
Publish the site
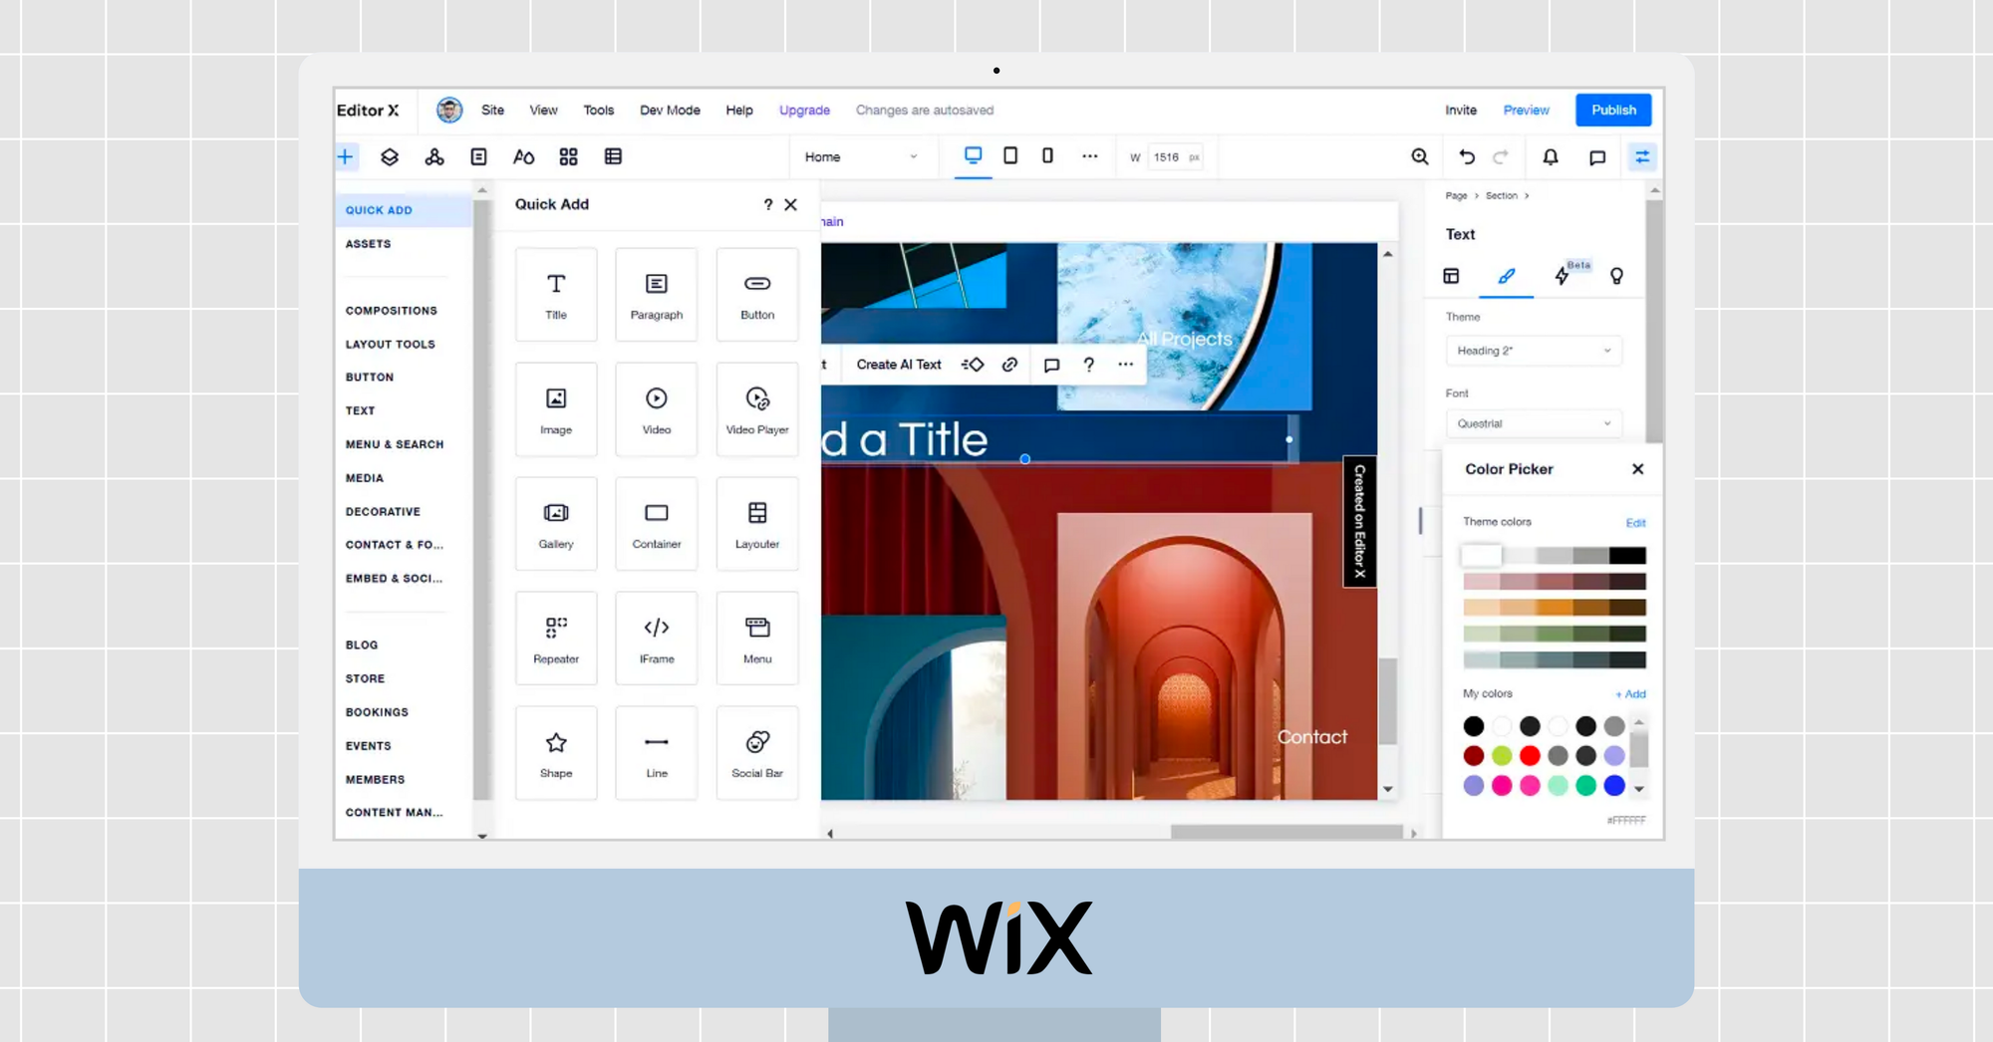tap(1613, 110)
